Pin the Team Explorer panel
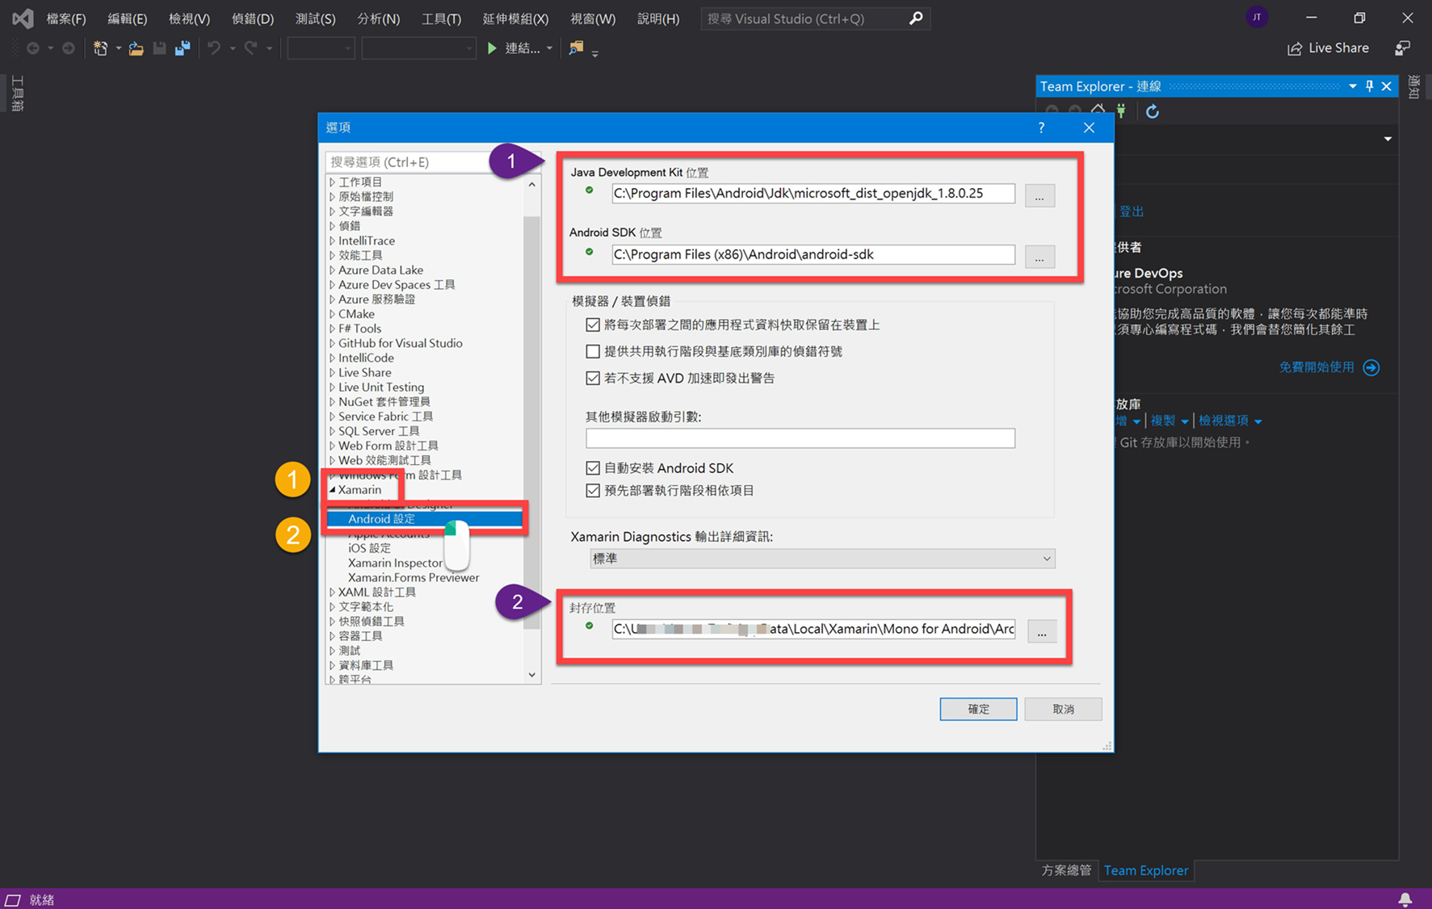Screen dimensions: 1432x909 pyautogui.click(x=1370, y=86)
